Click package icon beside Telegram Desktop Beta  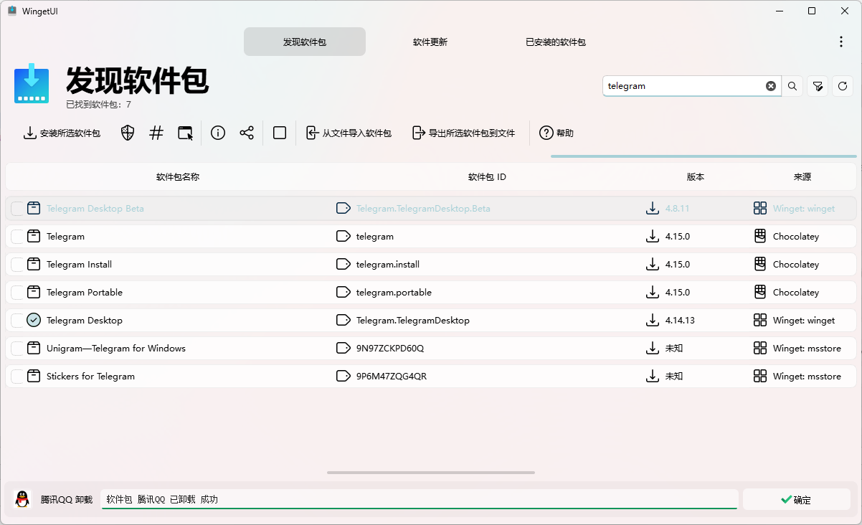pyautogui.click(x=34, y=208)
